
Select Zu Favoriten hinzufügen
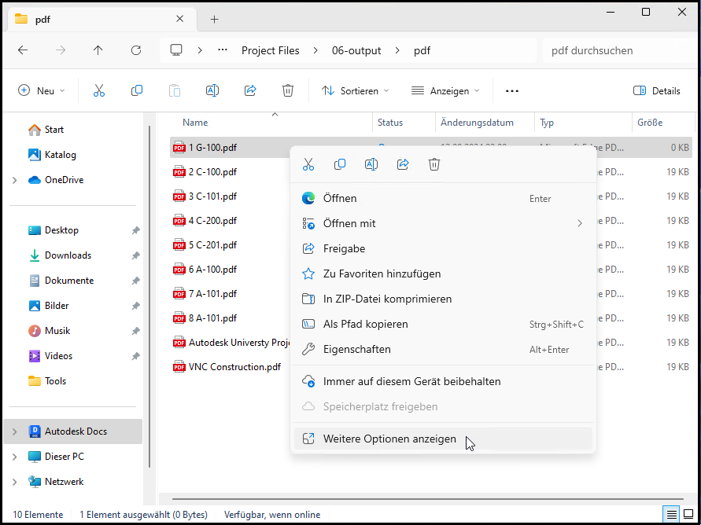[443, 274]
